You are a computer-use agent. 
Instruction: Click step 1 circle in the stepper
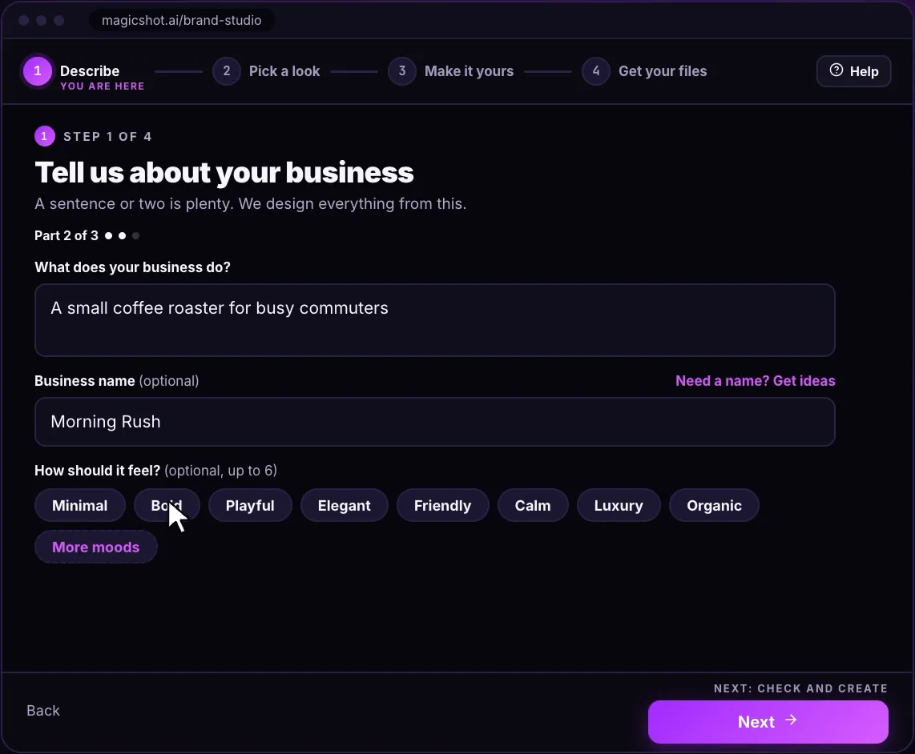coord(38,71)
